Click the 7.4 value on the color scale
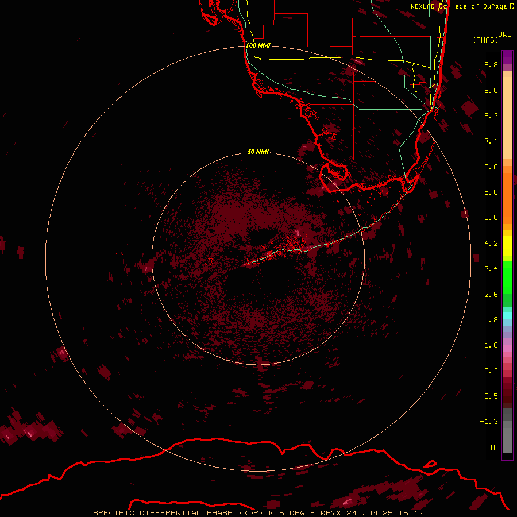Viewport: 517px width, 517px height. coord(491,141)
